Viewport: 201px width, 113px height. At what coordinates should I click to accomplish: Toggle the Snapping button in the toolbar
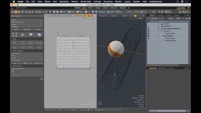pos(136,12)
